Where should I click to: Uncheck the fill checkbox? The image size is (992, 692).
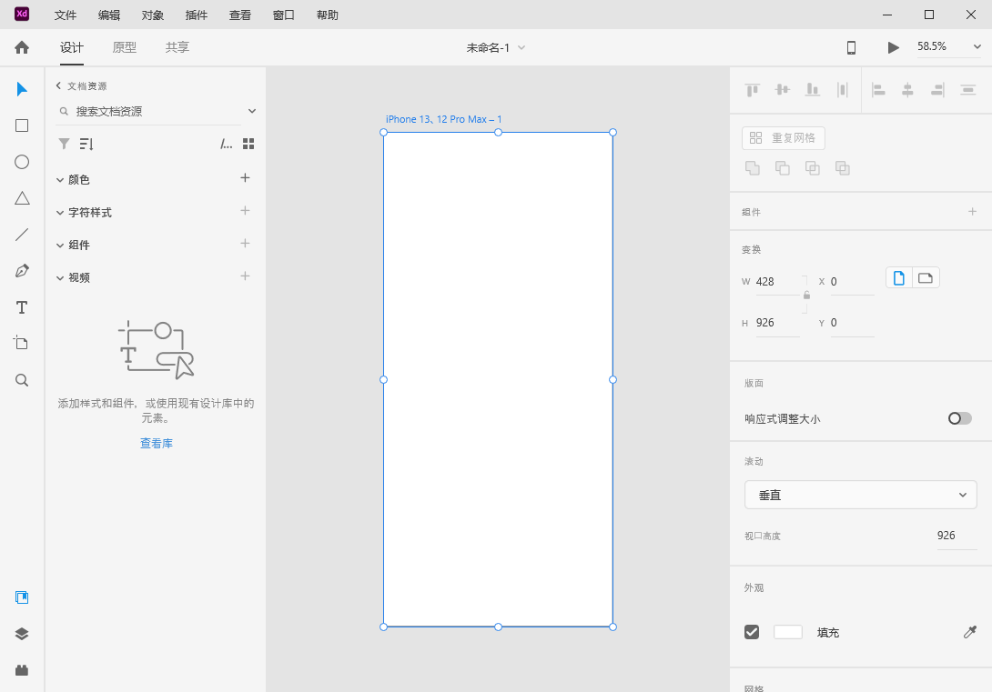(752, 632)
